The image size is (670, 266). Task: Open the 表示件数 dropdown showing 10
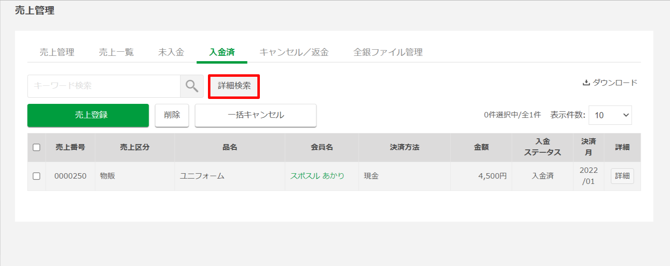click(x=610, y=115)
